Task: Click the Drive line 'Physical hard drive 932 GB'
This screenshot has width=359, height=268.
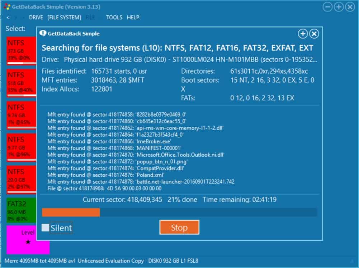Action: point(179,60)
